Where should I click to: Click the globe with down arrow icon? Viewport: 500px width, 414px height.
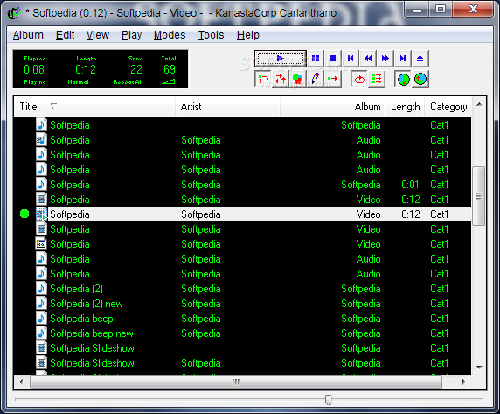403,79
